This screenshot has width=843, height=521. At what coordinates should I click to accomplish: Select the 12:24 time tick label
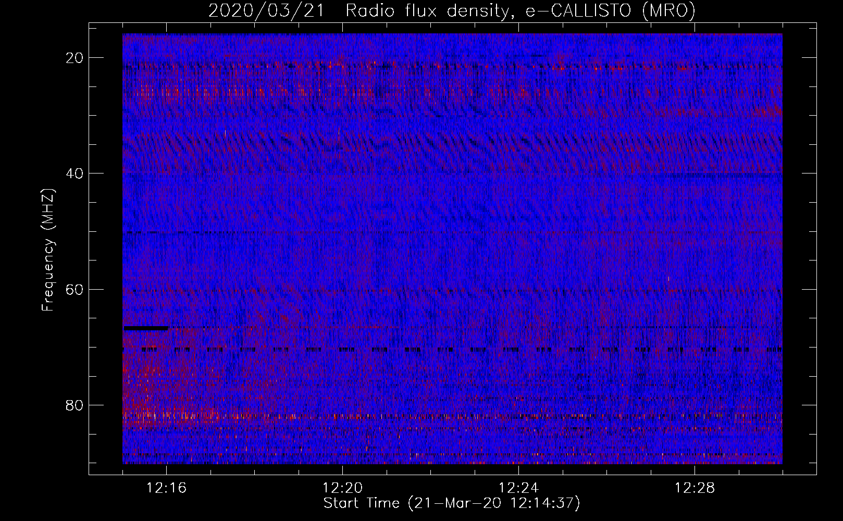coord(518,488)
